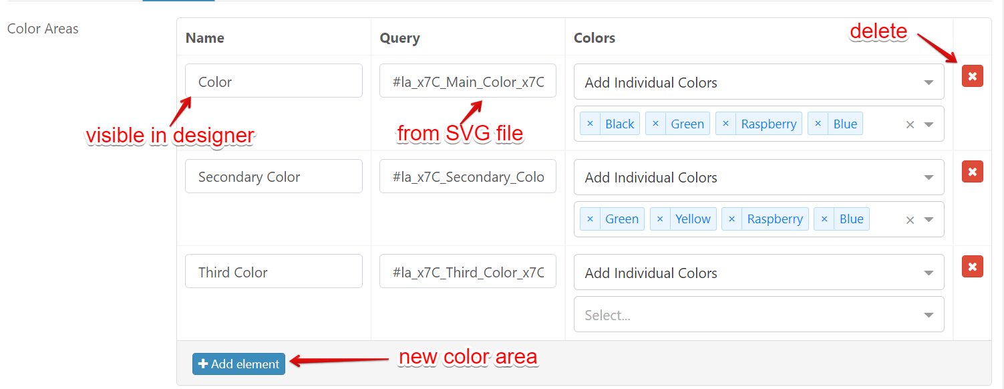Clear all colors in Secondary Color row

910,220
